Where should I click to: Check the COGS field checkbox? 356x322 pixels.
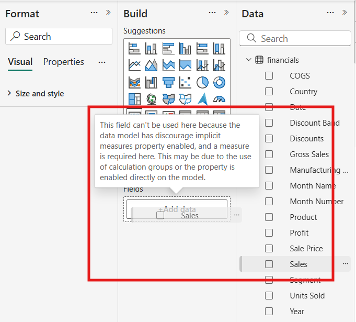point(269,76)
